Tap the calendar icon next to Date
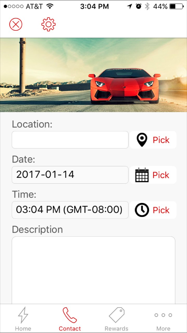The height and width of the screenshot is (333, 187). coord(142,175)
